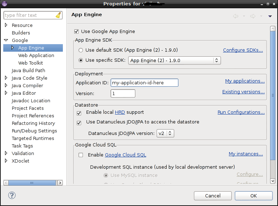Viewport: 278px width, 206px height.
Task: Click the tree panel's right scroll arrow
Action: pos(60,183)
